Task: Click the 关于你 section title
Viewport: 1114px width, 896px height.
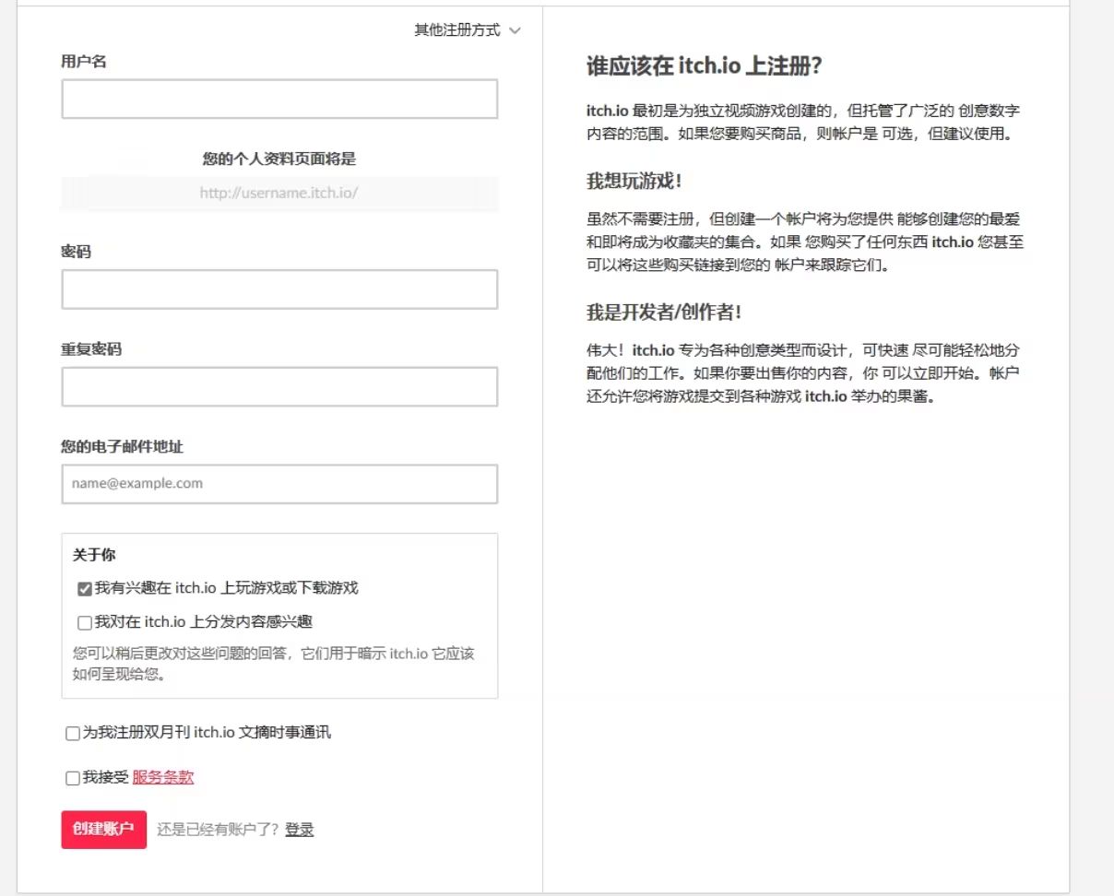Action: [x=94, y=556]
